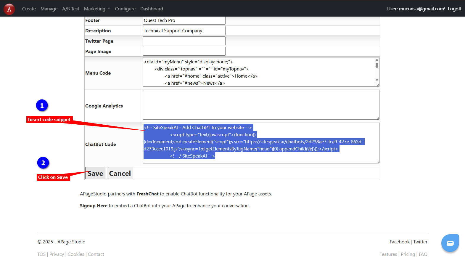Go to the Manage page
Image resolution: width=465 pixels, height=257 pixels.
coord(49,9)
